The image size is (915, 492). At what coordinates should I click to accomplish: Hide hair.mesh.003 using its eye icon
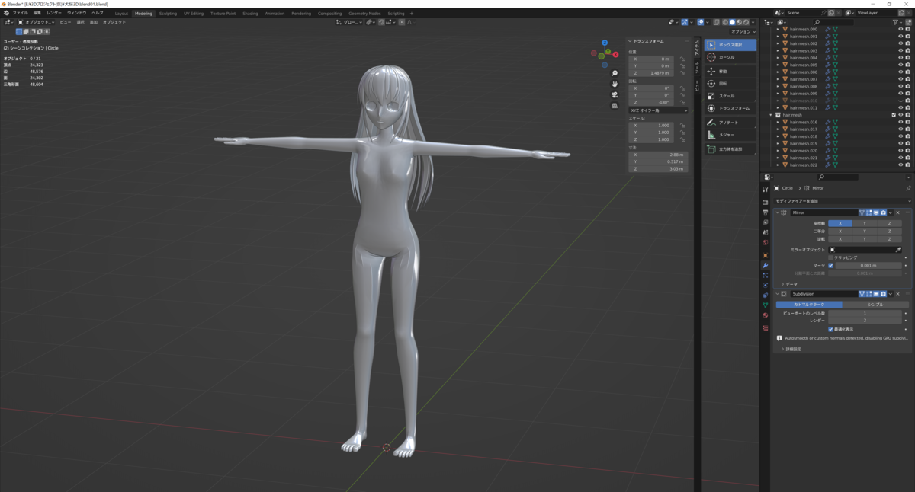(x=900, y=51)
